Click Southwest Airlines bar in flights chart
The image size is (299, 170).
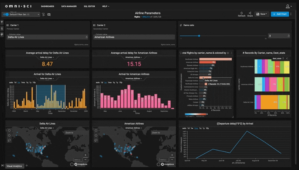215,59
